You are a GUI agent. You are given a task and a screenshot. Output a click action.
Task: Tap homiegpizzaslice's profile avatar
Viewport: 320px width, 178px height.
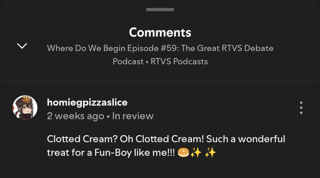(x=25, y=108)
